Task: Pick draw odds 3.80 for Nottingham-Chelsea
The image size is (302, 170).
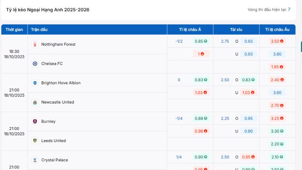Action: 277,54
